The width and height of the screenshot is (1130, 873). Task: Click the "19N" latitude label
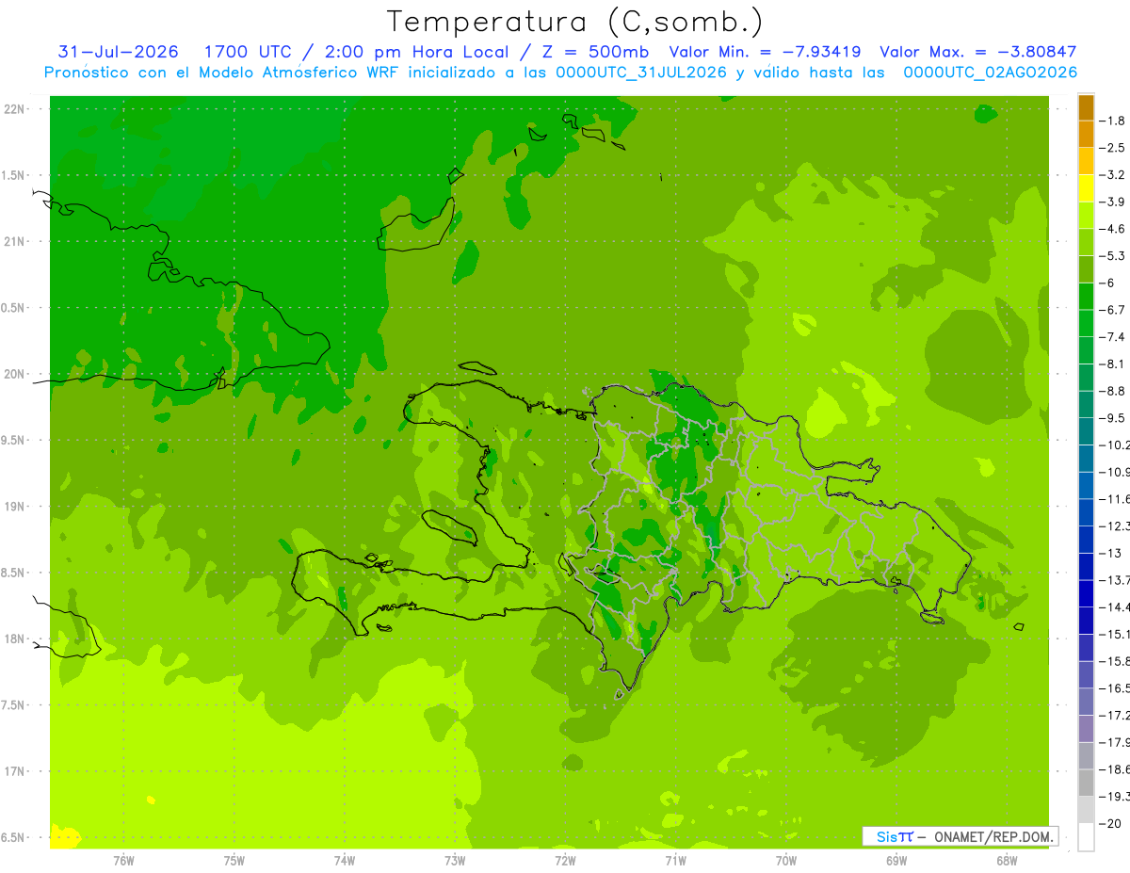click(x=15, y=507)
